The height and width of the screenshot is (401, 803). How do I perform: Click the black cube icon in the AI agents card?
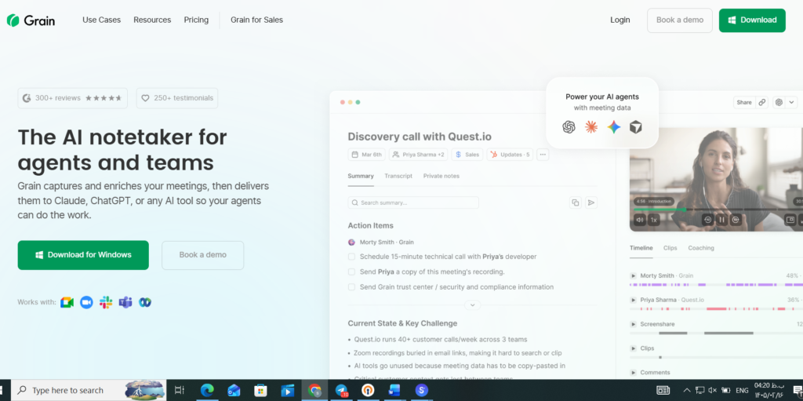tap(635, 127)
